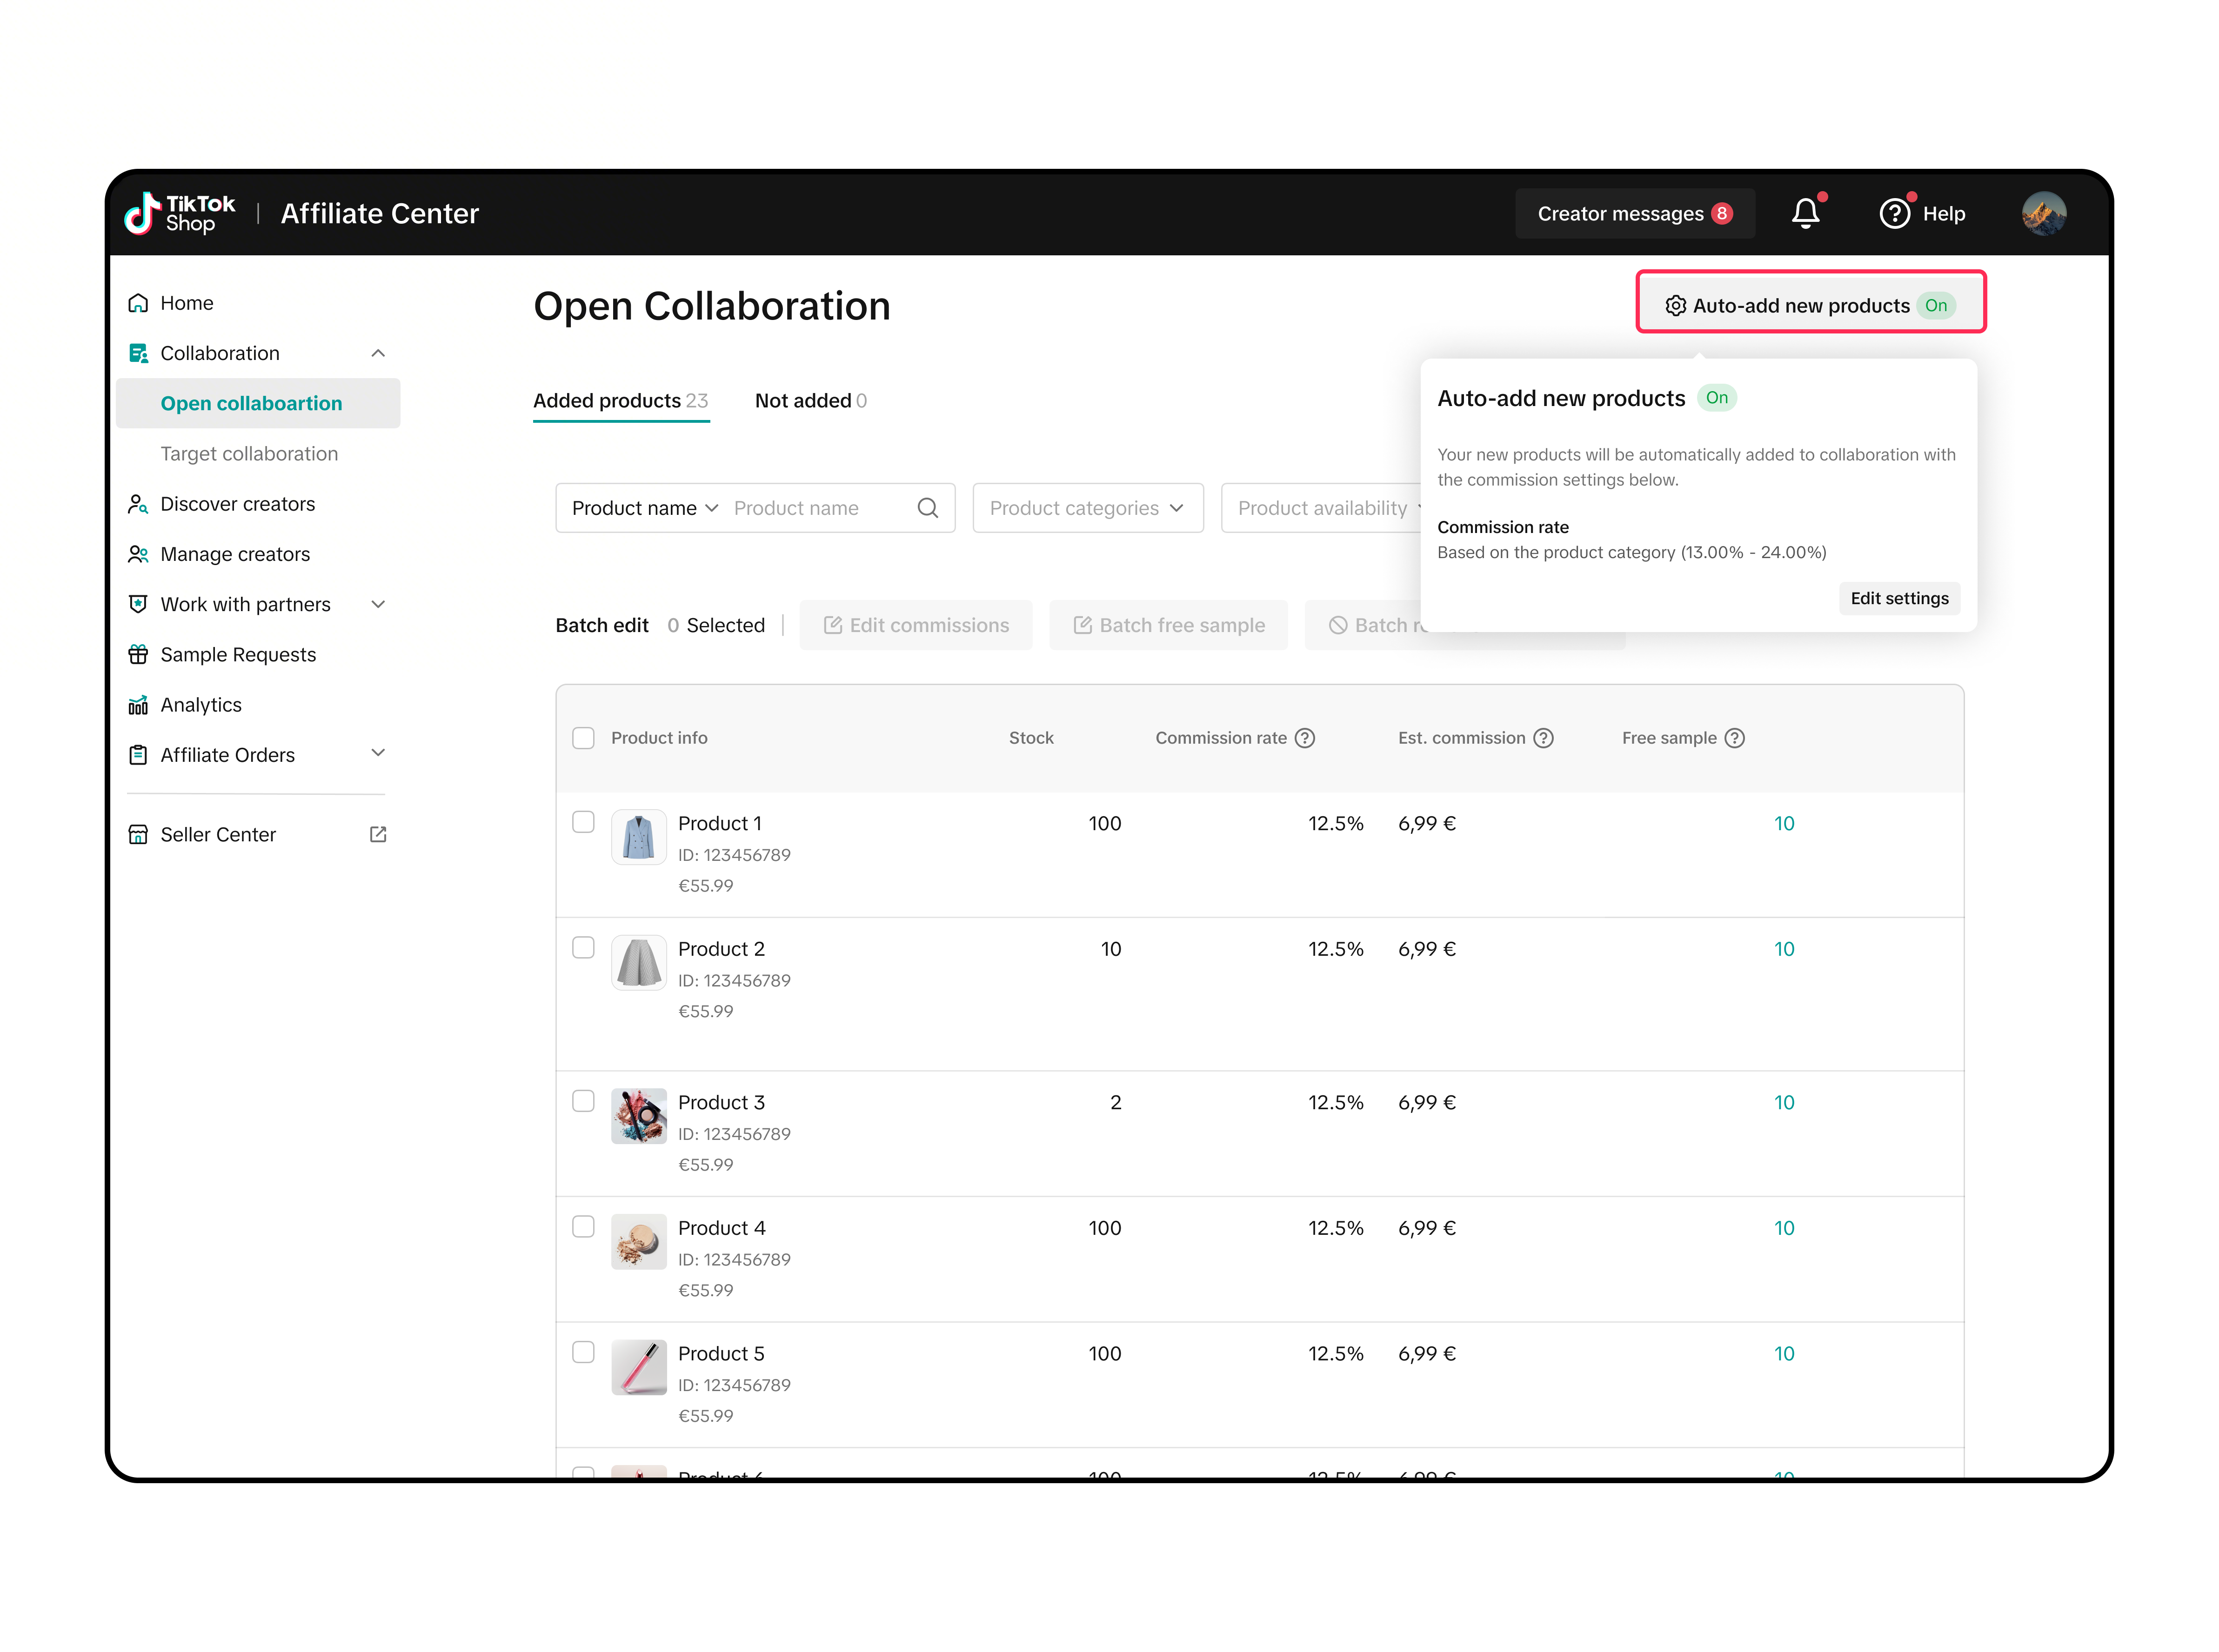This screenshot has height=1652, width=2219.
Task: Check the Product 2 row checkbox
Action: [x=583, y=947]
